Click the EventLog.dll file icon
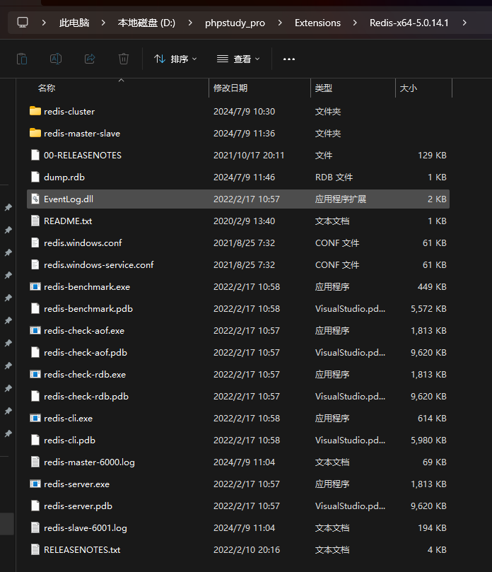 tap(35, 199)
